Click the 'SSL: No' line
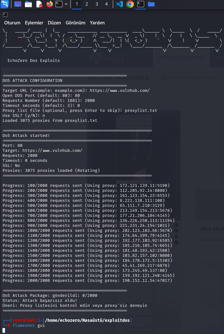 pos(11,166)
